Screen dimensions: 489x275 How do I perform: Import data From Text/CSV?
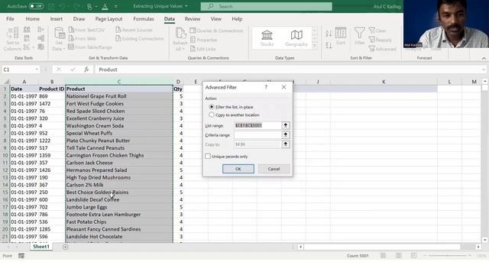[x=86, y=30]
